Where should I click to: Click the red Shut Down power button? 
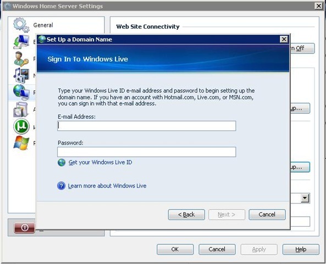point(25,228)
